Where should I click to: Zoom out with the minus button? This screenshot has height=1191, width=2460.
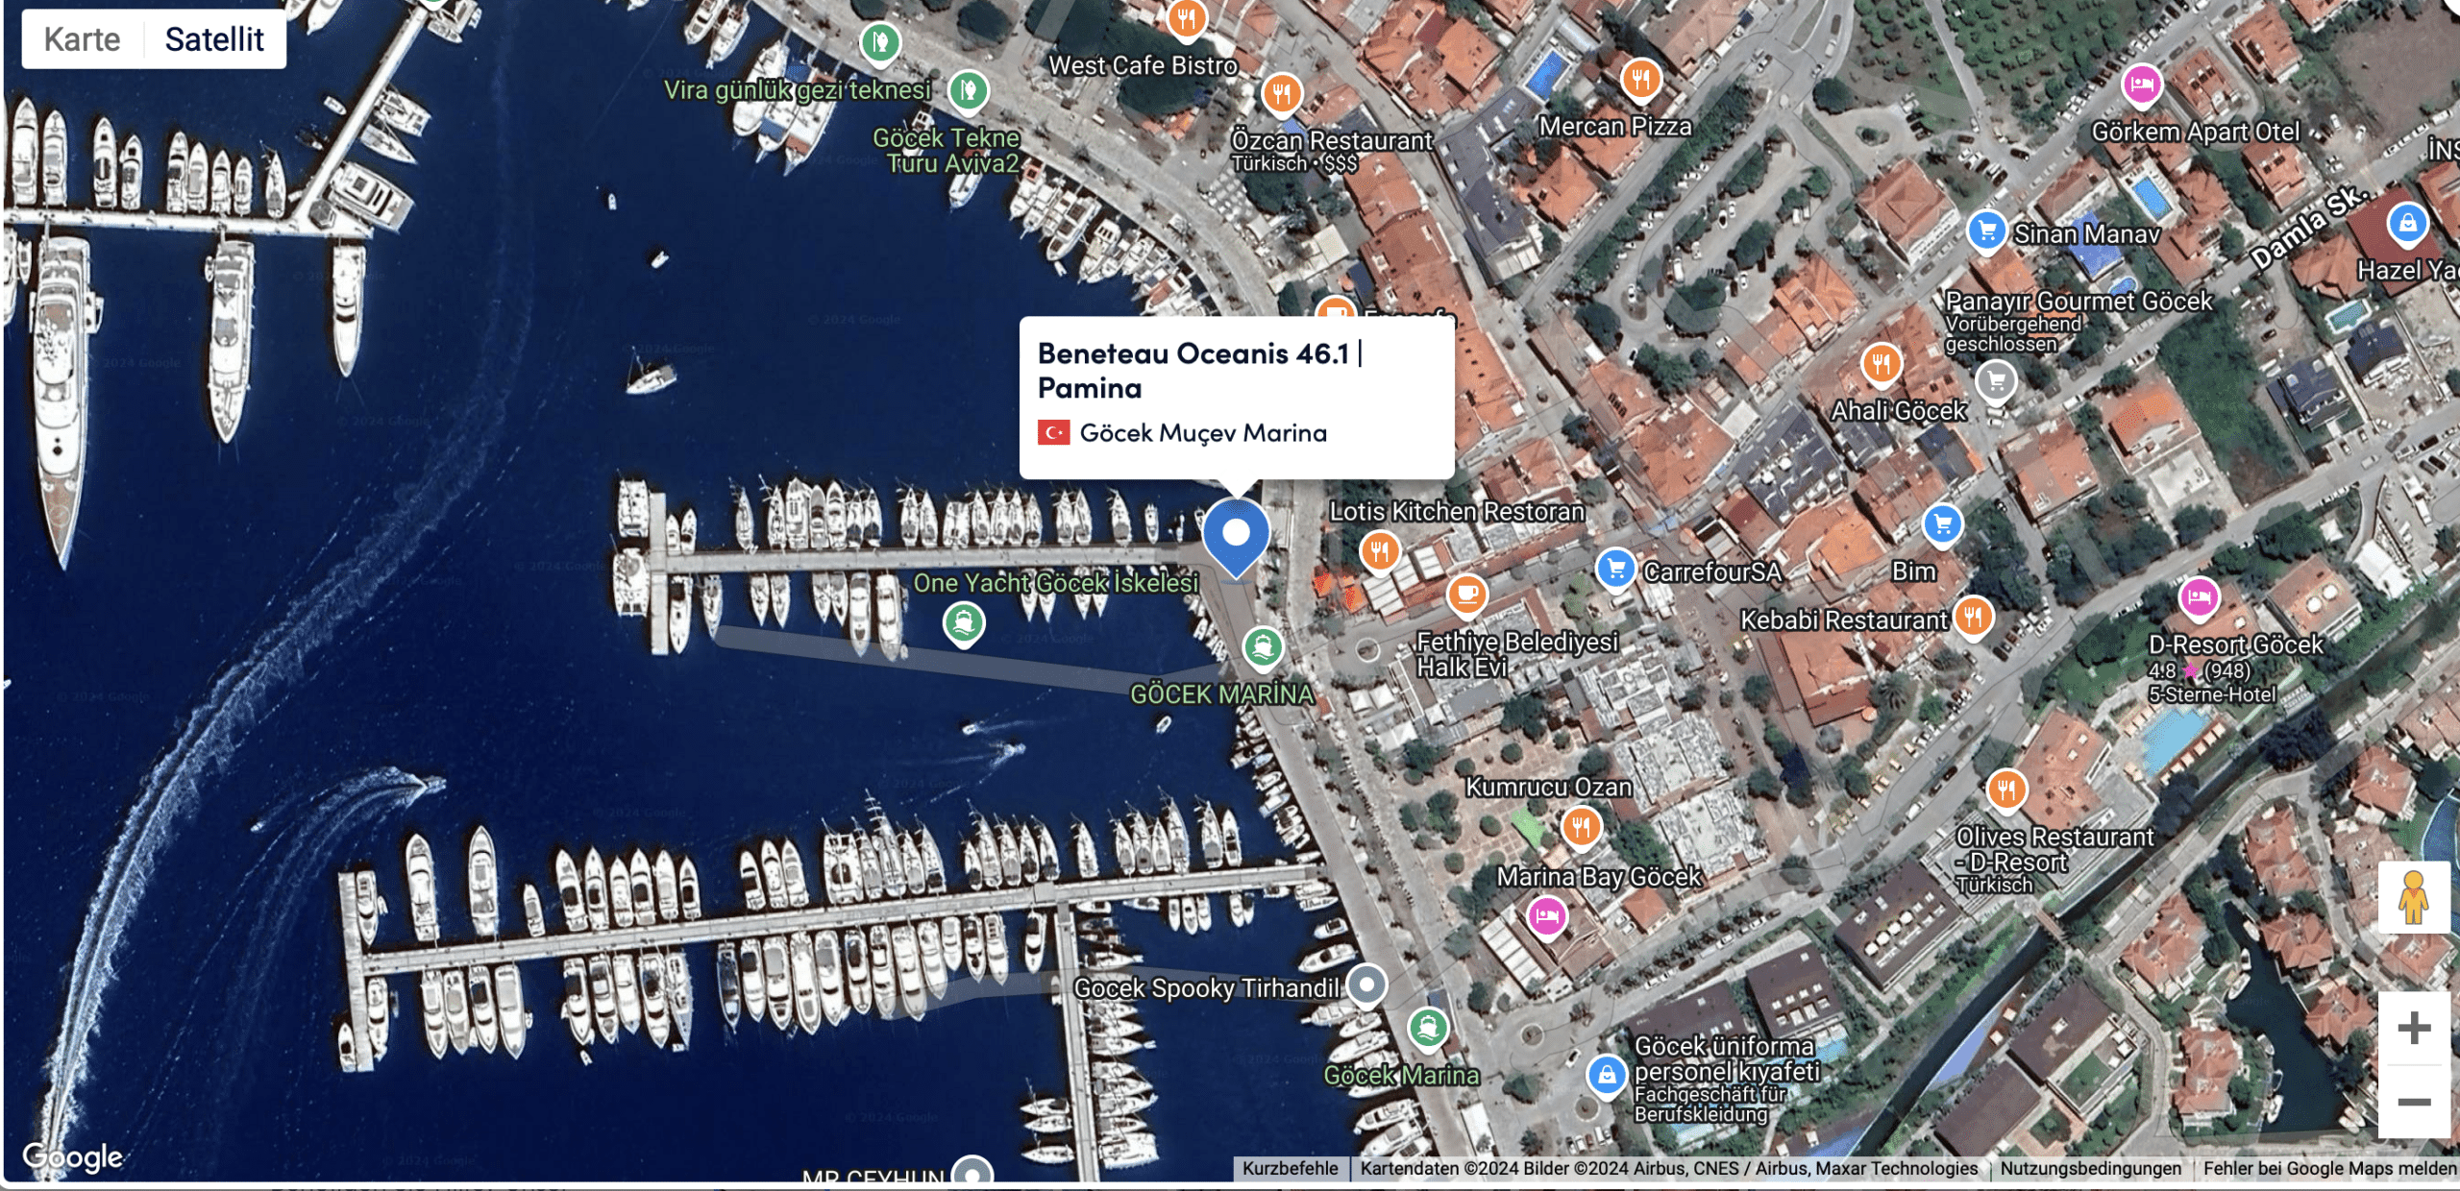(2414, 1102)
